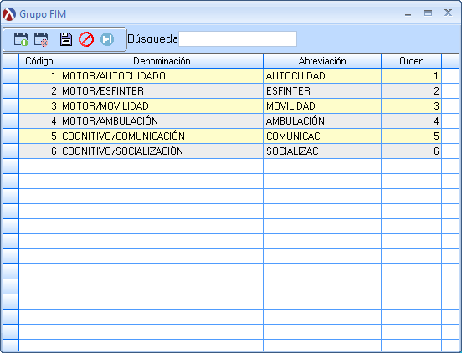Click the Abreviación column header
Image resolution: width=462 pixels, height=353 pixels.
[322, 61]
